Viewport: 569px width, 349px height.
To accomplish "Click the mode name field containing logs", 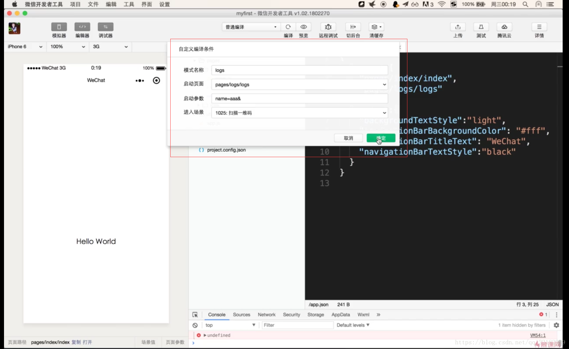I will point(300,70).
